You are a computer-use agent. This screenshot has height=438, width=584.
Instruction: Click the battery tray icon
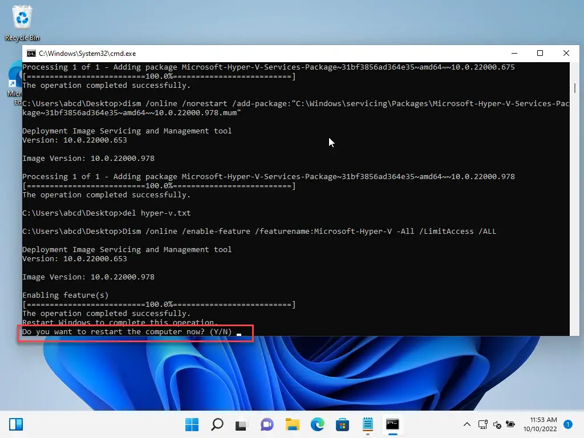point(510,424)
